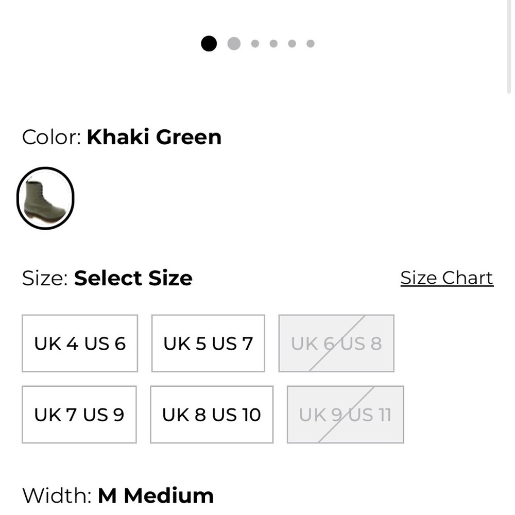515x515 pixels.
Task: Tap the unavailable UK 6 US 8 size
Action: click(x=336, y=343)
